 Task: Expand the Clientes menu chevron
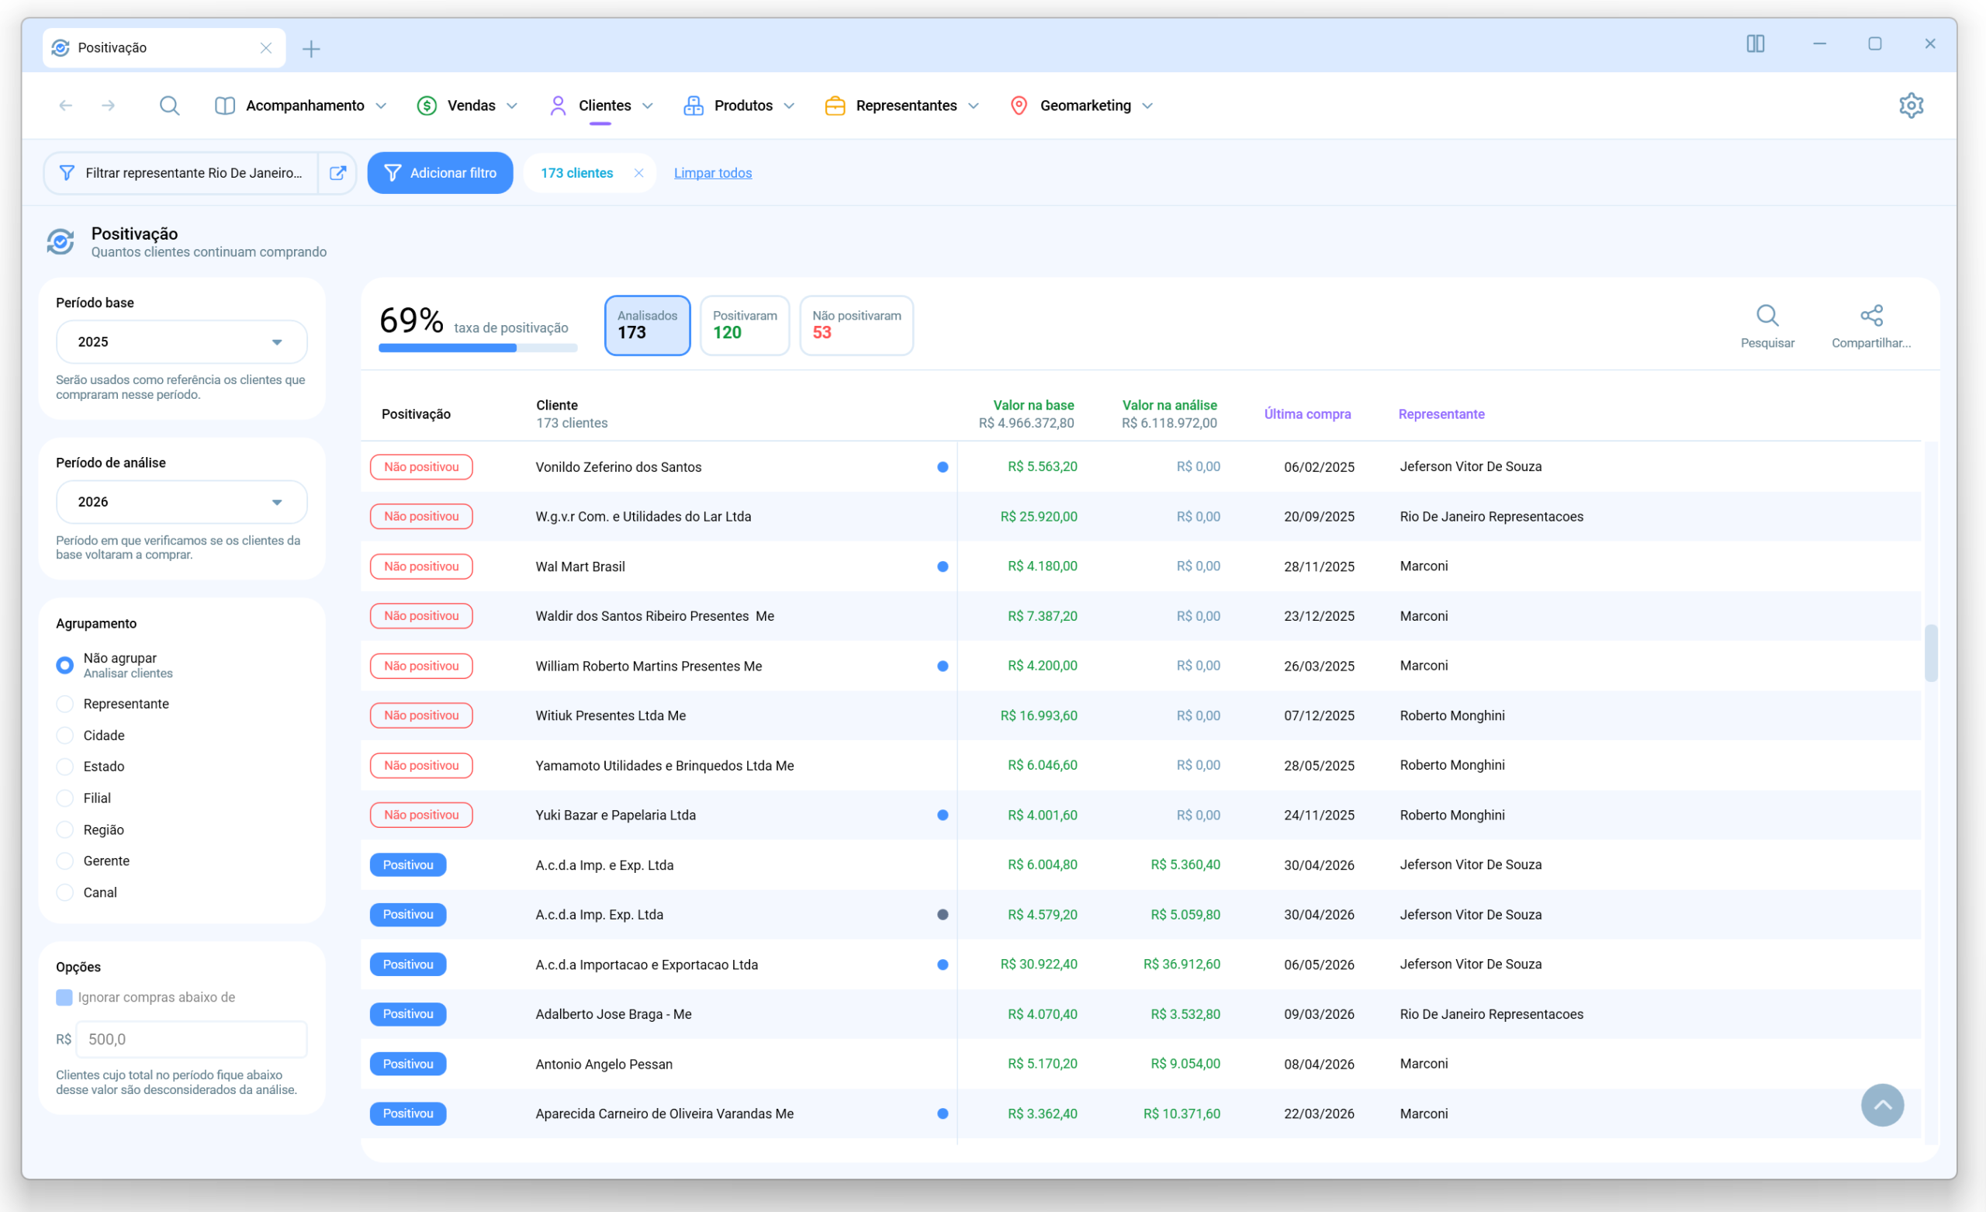647,106
